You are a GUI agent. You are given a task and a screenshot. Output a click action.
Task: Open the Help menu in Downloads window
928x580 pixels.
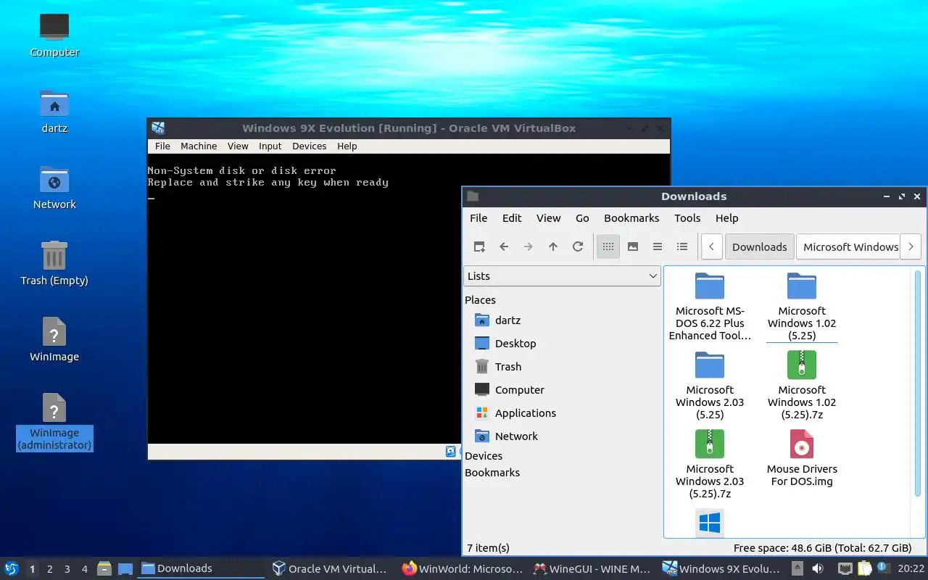coord(726,218)
